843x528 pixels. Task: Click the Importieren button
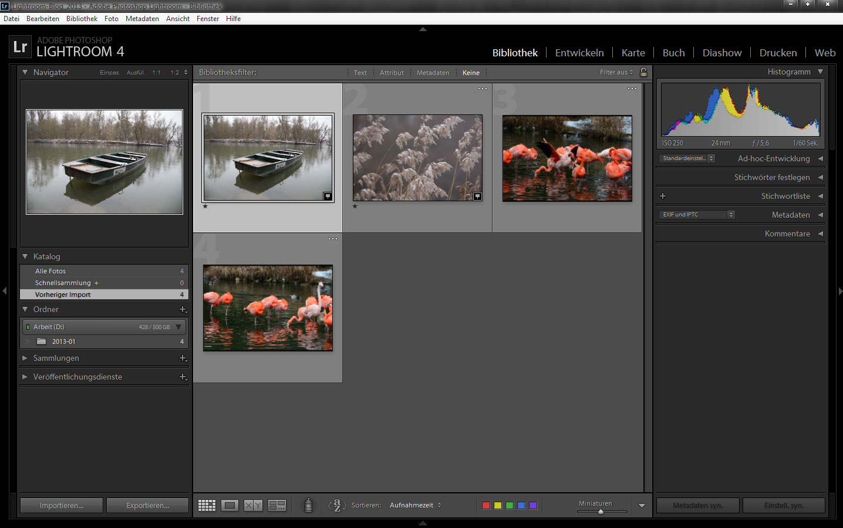pos(62,505)
